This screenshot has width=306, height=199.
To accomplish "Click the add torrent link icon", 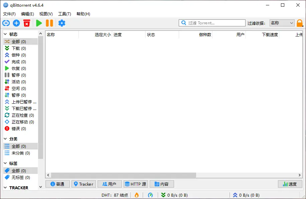I will (6, 23).
